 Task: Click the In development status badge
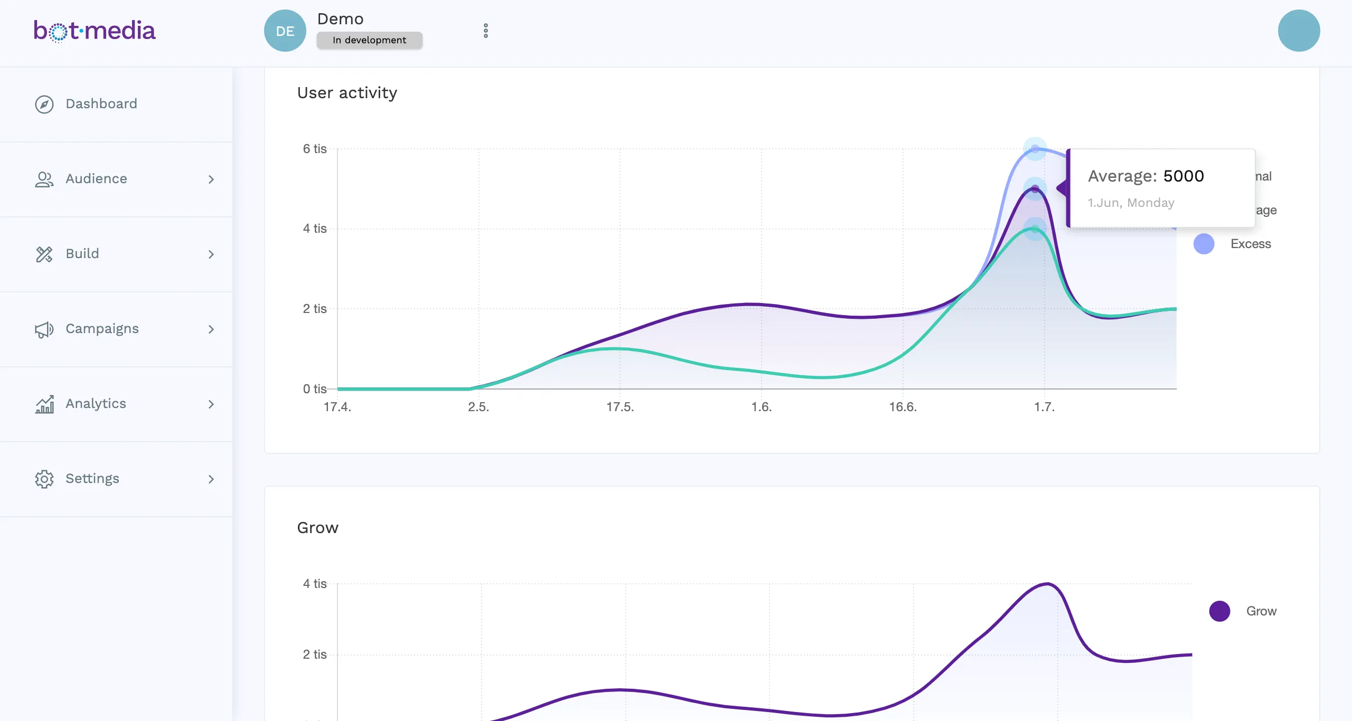tap(370, 40)
